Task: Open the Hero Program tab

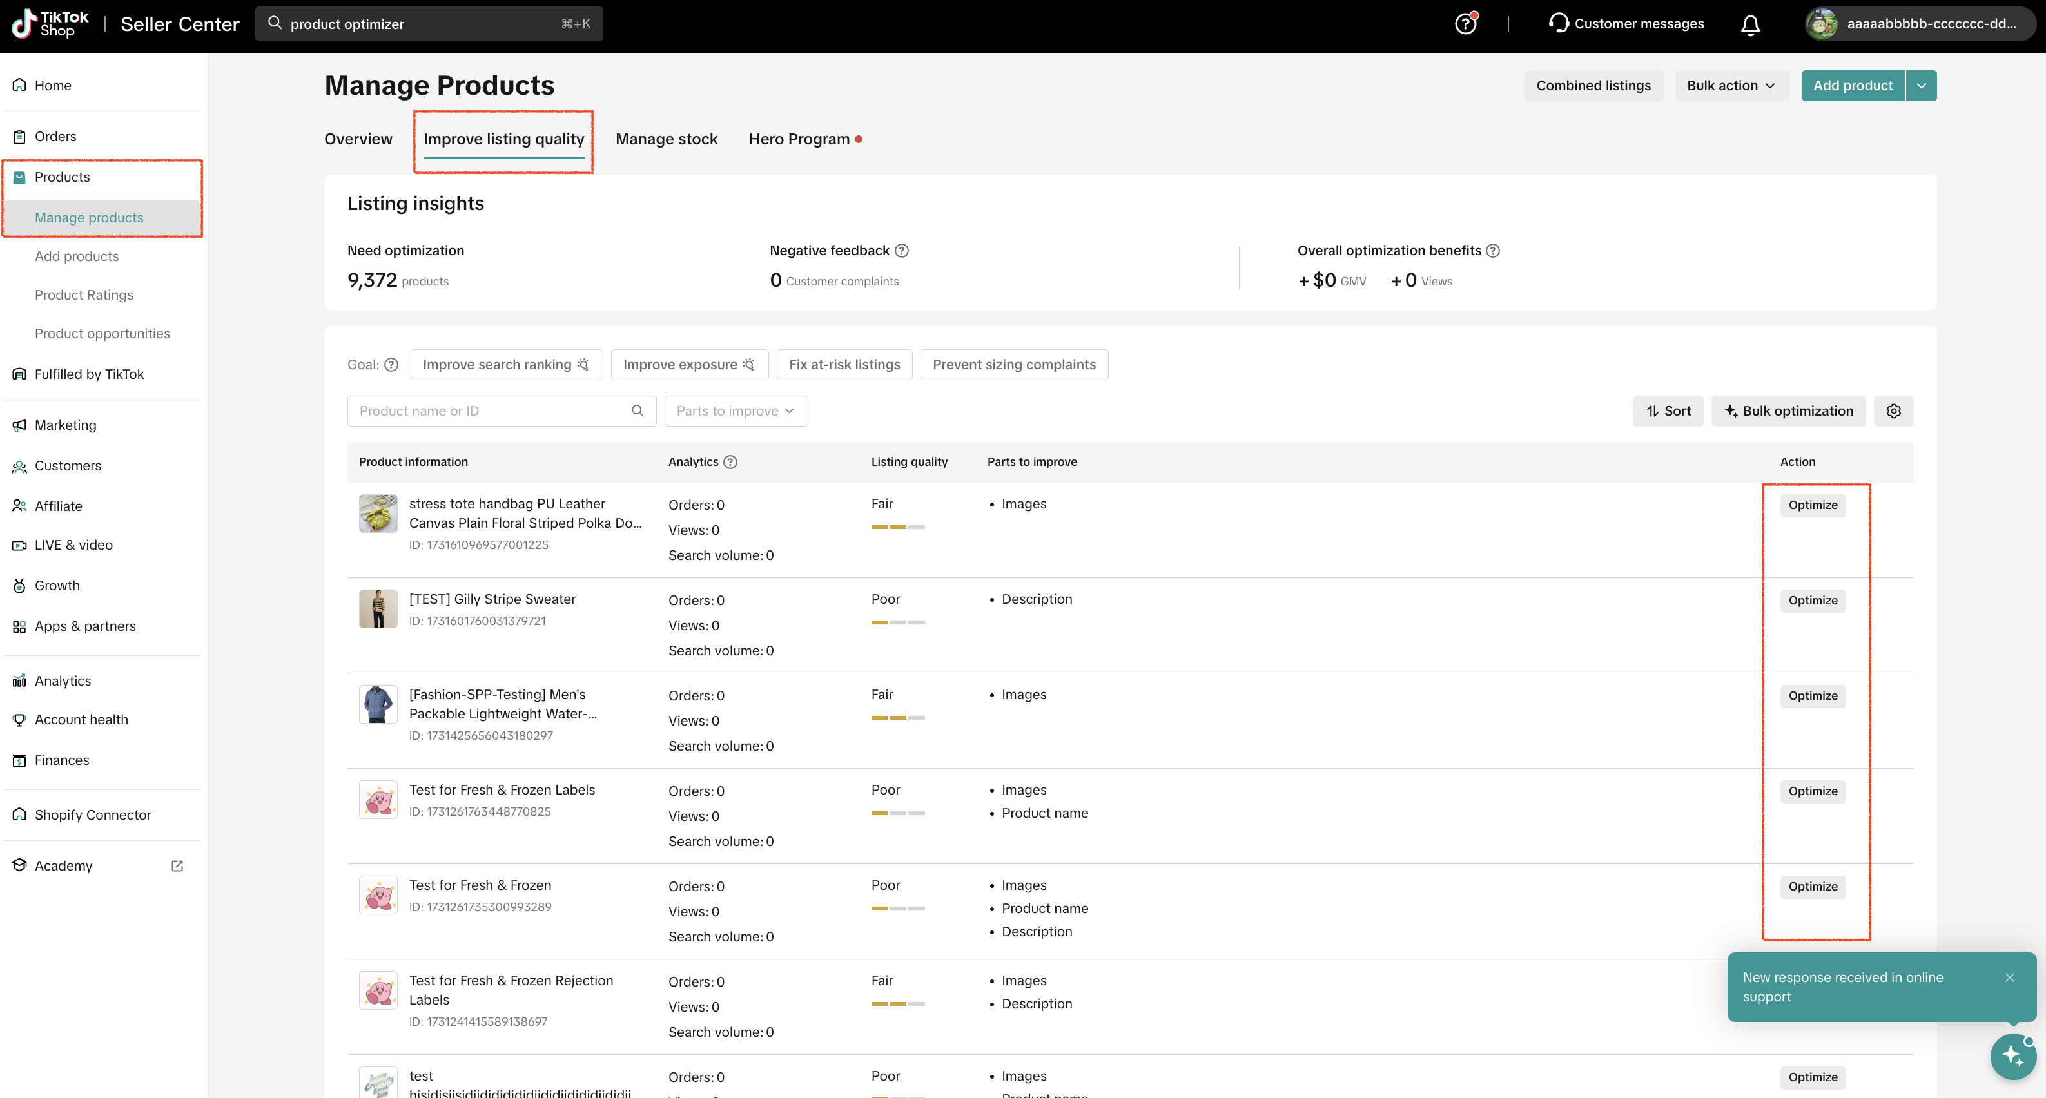Action: click(799, 139)
